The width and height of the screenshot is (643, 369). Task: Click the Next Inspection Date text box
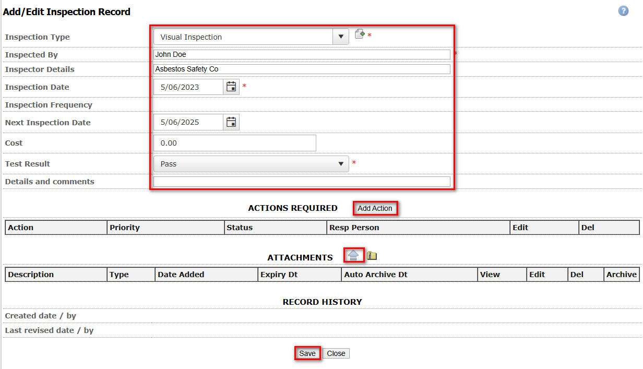click(x=188, y=123)
